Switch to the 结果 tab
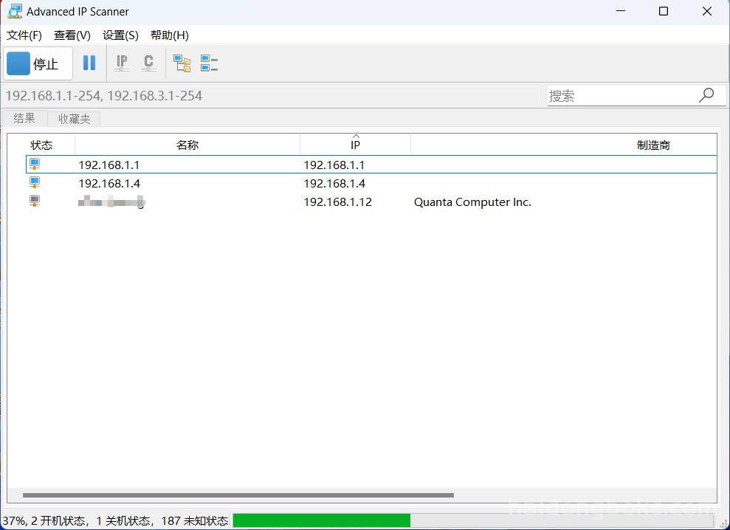730x530 pixels. click(x=24, y=118)
